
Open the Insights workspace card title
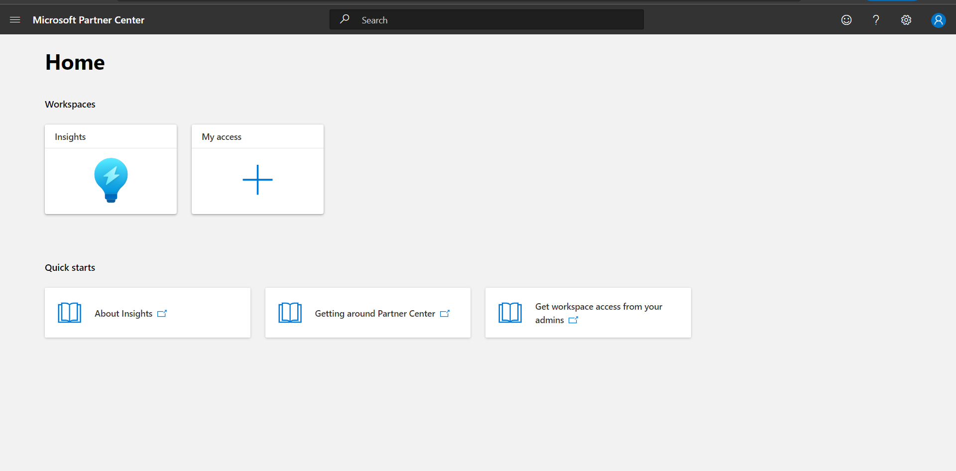pyautogui.click(x=70, y=137)
